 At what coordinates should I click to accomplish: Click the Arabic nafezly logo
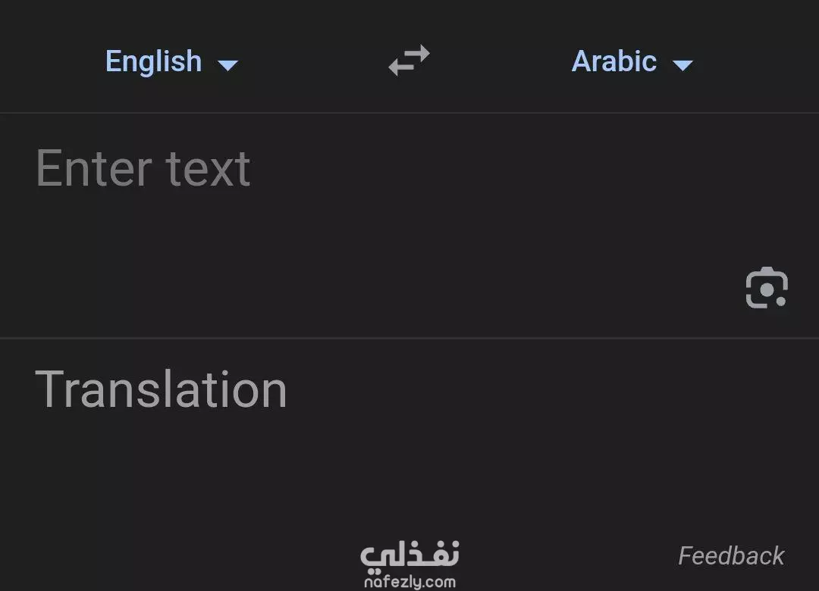[x=409, y=554]
